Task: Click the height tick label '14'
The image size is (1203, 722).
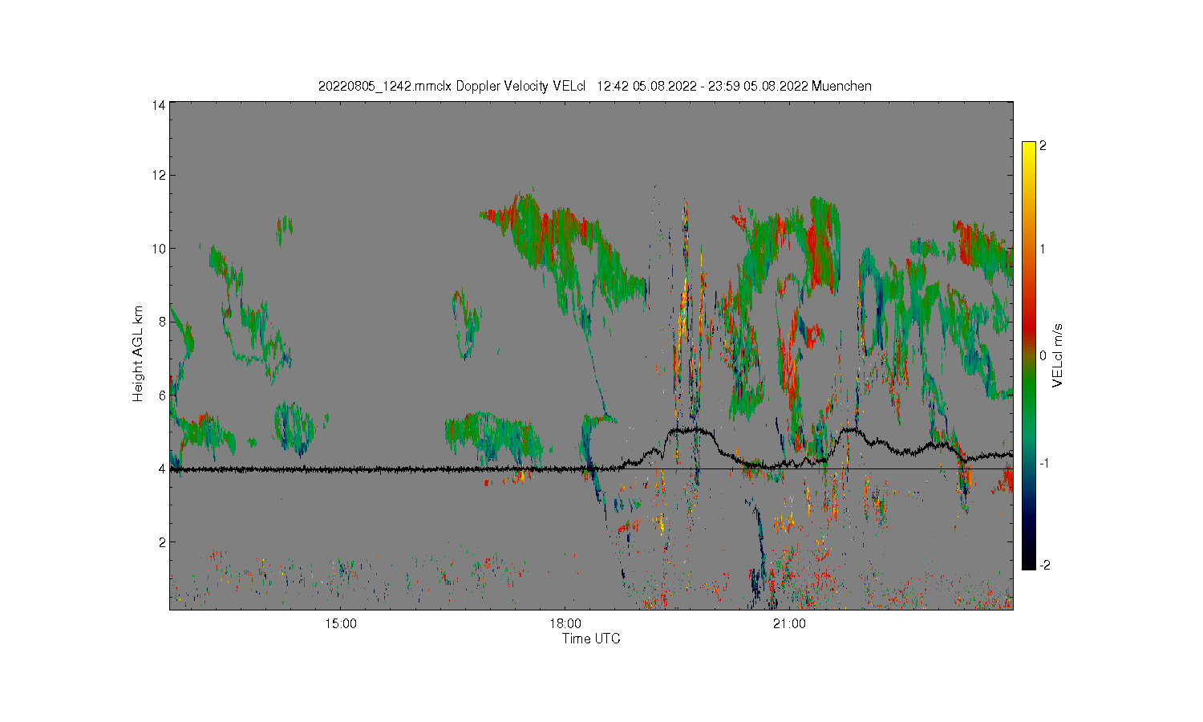Action: click(x=160, y=105)
